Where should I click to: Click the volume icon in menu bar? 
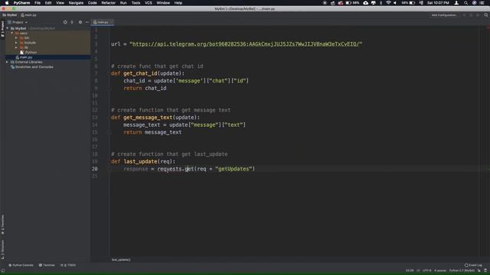(x=395, y=3)
